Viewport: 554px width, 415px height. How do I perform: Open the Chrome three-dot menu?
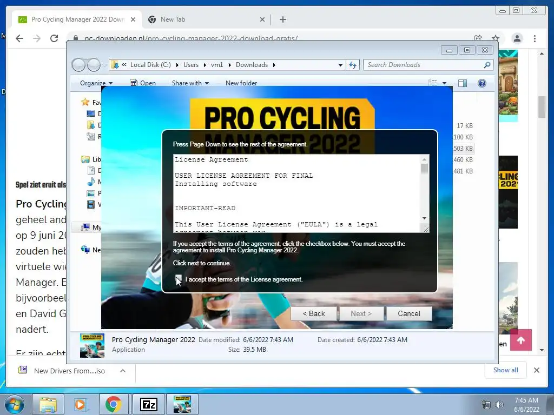[x=535, y=38]
